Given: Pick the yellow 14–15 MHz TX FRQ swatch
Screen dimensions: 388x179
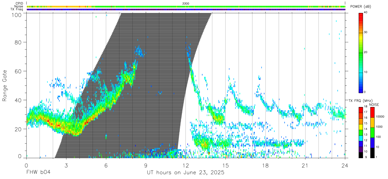Looking at the screenshot, I should [361, 127].
